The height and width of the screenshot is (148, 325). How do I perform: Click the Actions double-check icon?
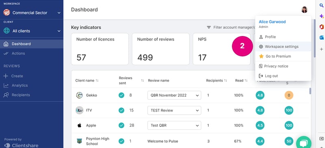point(6,54)
